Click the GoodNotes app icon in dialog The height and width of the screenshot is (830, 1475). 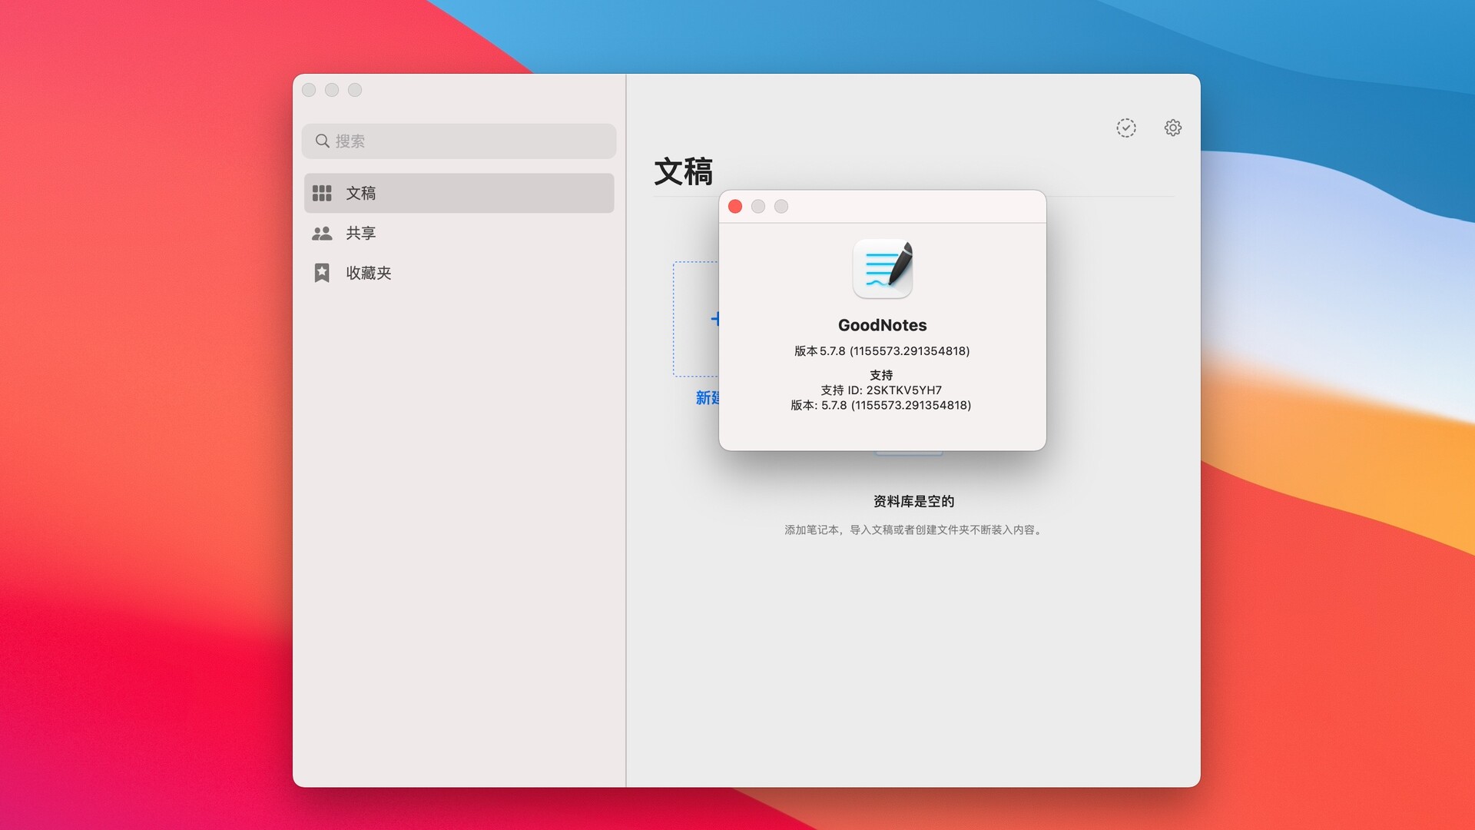883,268
